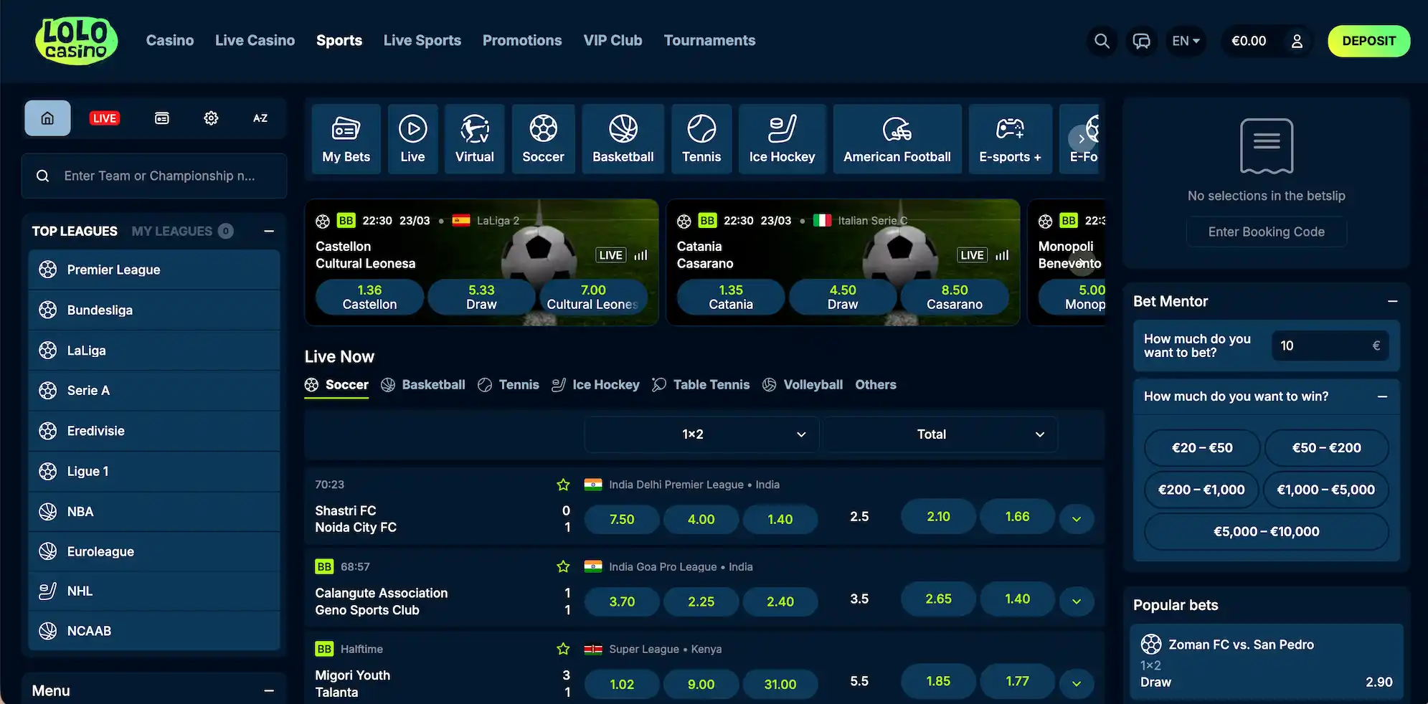This screenshot has width=1428, height=704.
Task: Select 2.65 total odds for Calangute match
Action: click(x=938, y=599)
